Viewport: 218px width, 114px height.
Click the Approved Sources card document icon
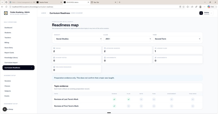105,48
